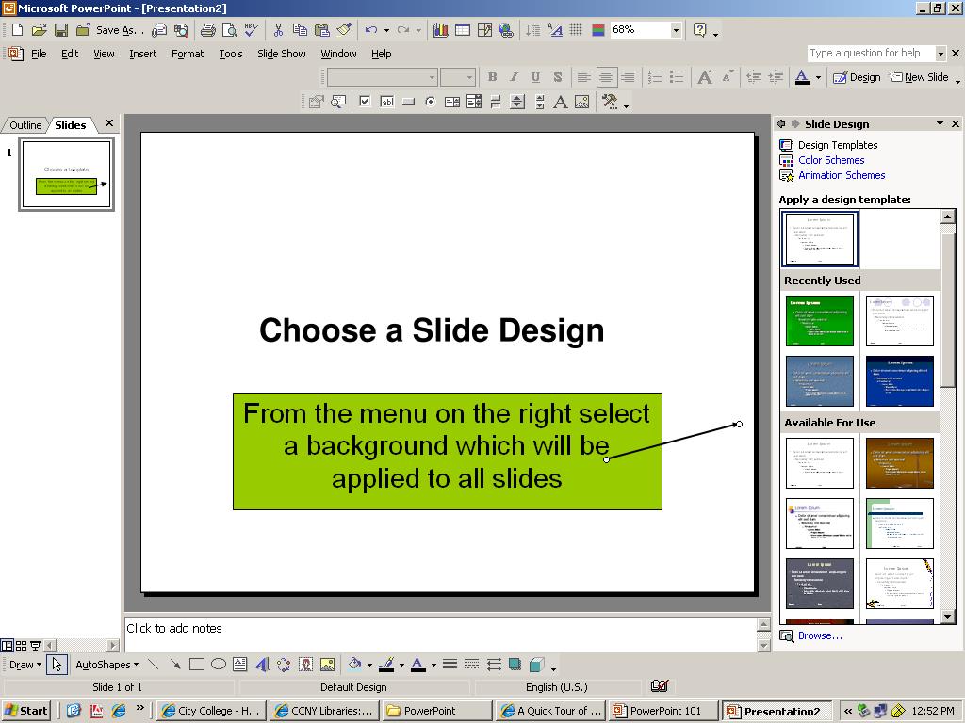Viewport: 965px width, 723px height.
Task: Click the New Slide button
Action: [x=919, y=77]
